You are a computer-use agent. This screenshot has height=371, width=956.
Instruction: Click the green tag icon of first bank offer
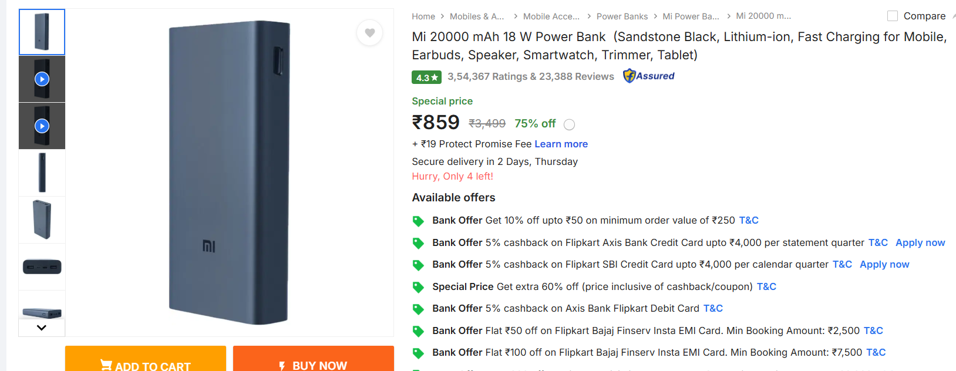418,221
